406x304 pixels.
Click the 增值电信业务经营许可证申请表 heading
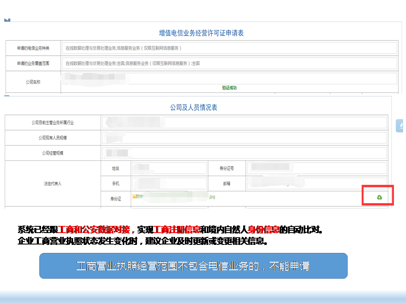coord(201,33)
